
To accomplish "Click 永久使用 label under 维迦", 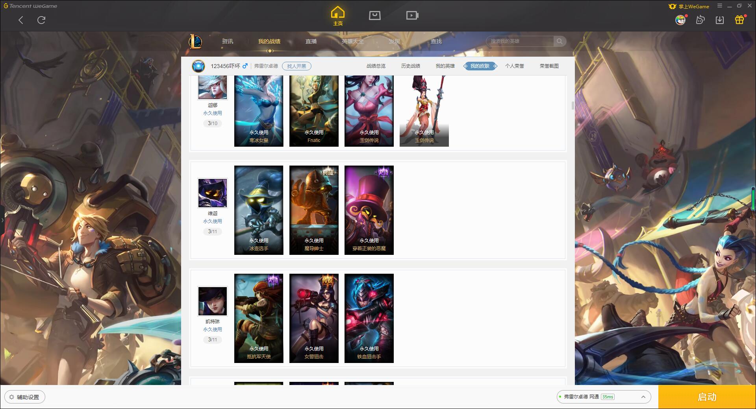I will click(x=213, y=221).
